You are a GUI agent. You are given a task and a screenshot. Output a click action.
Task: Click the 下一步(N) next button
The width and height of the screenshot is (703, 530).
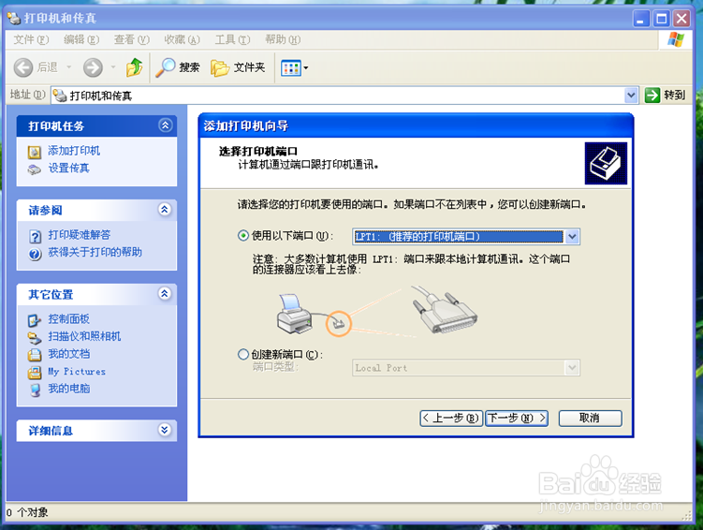point(517,419)
